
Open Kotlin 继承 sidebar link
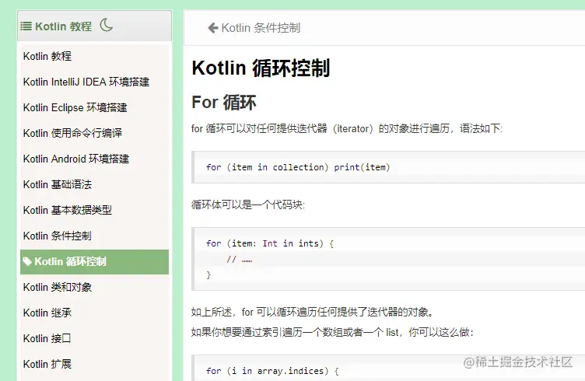47,313
